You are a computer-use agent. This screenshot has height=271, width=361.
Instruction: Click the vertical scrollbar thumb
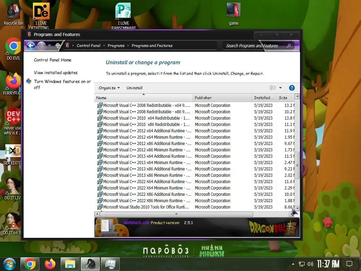[297, 165]
